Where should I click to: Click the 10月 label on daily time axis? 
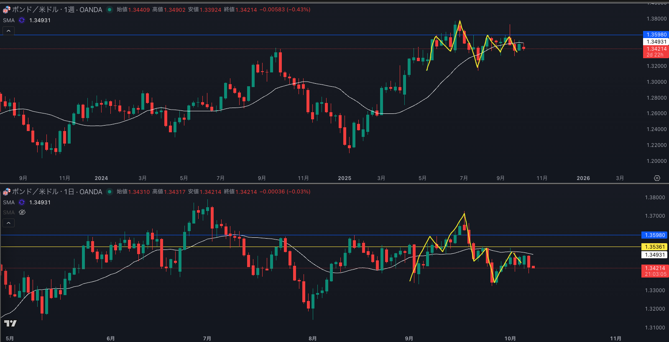[x=510, y=338]
